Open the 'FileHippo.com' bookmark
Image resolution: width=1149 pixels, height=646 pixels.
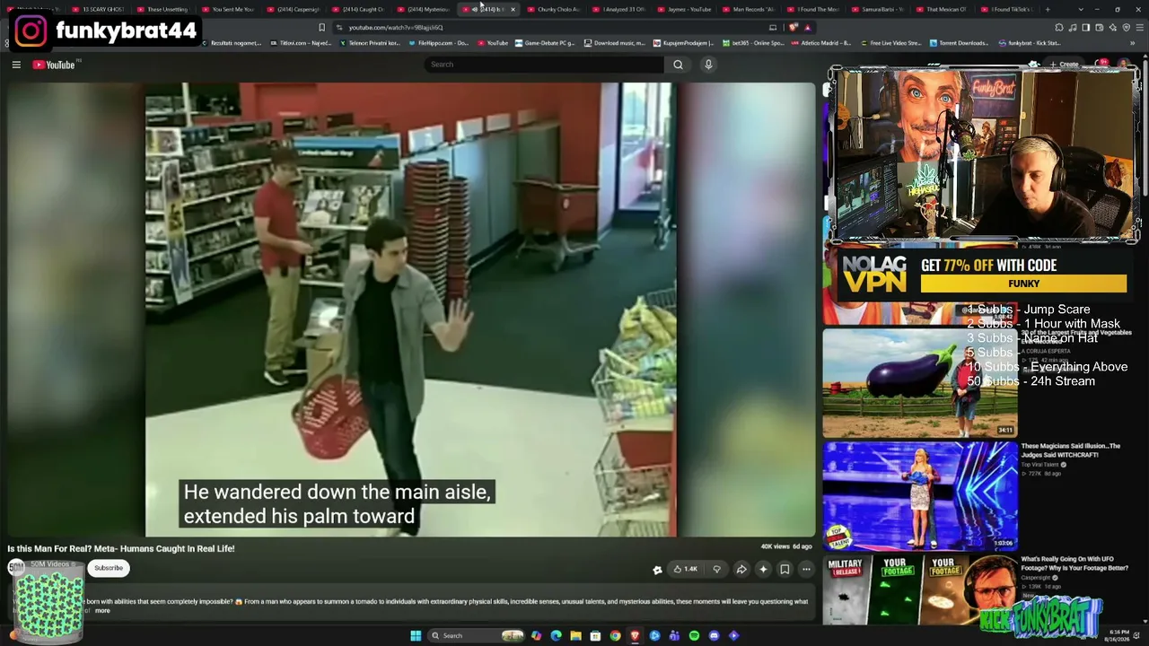point(437,43)
